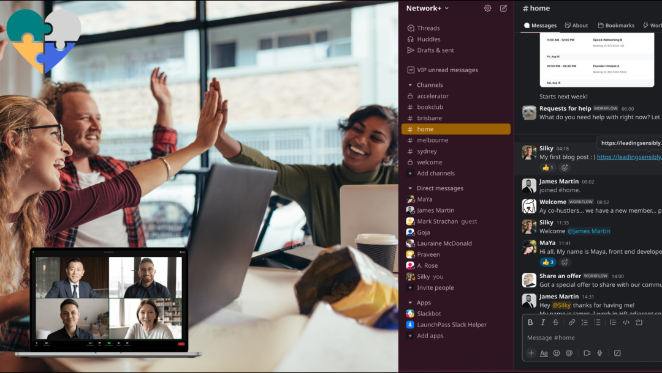
Task: Toggle bold formatting in composer
Action: [x=530, y=322]
